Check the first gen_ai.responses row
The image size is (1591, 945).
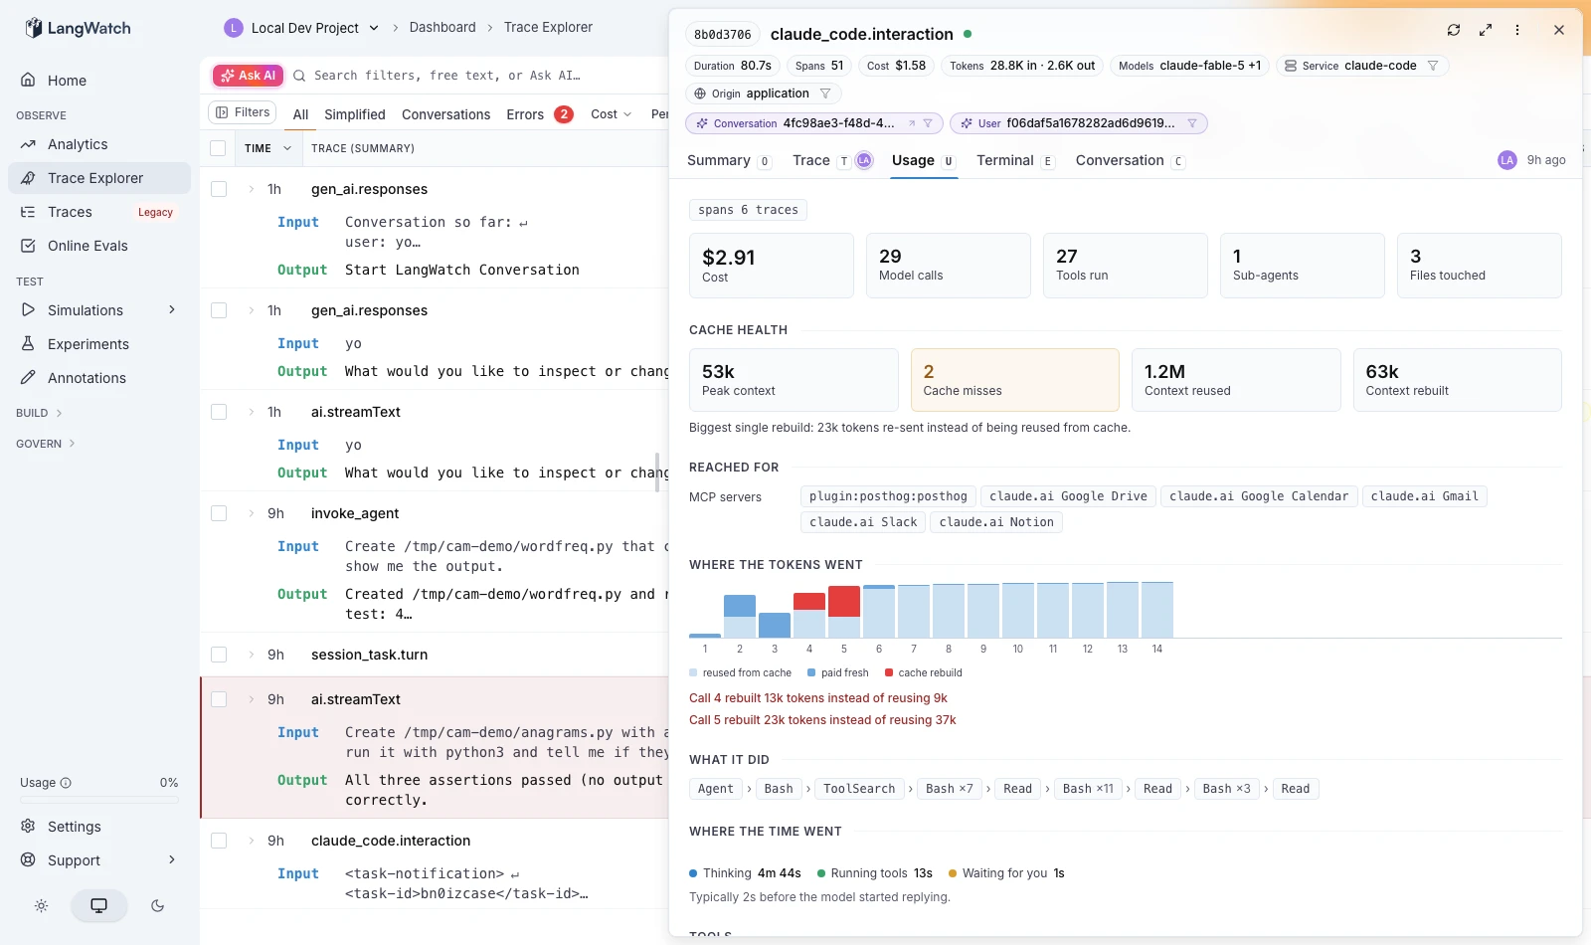219,189
